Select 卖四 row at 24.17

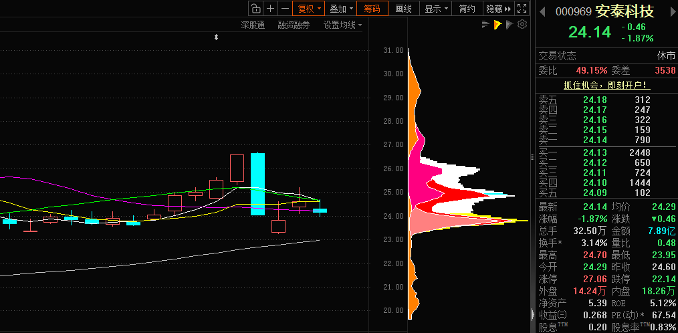tap(606, 110)
